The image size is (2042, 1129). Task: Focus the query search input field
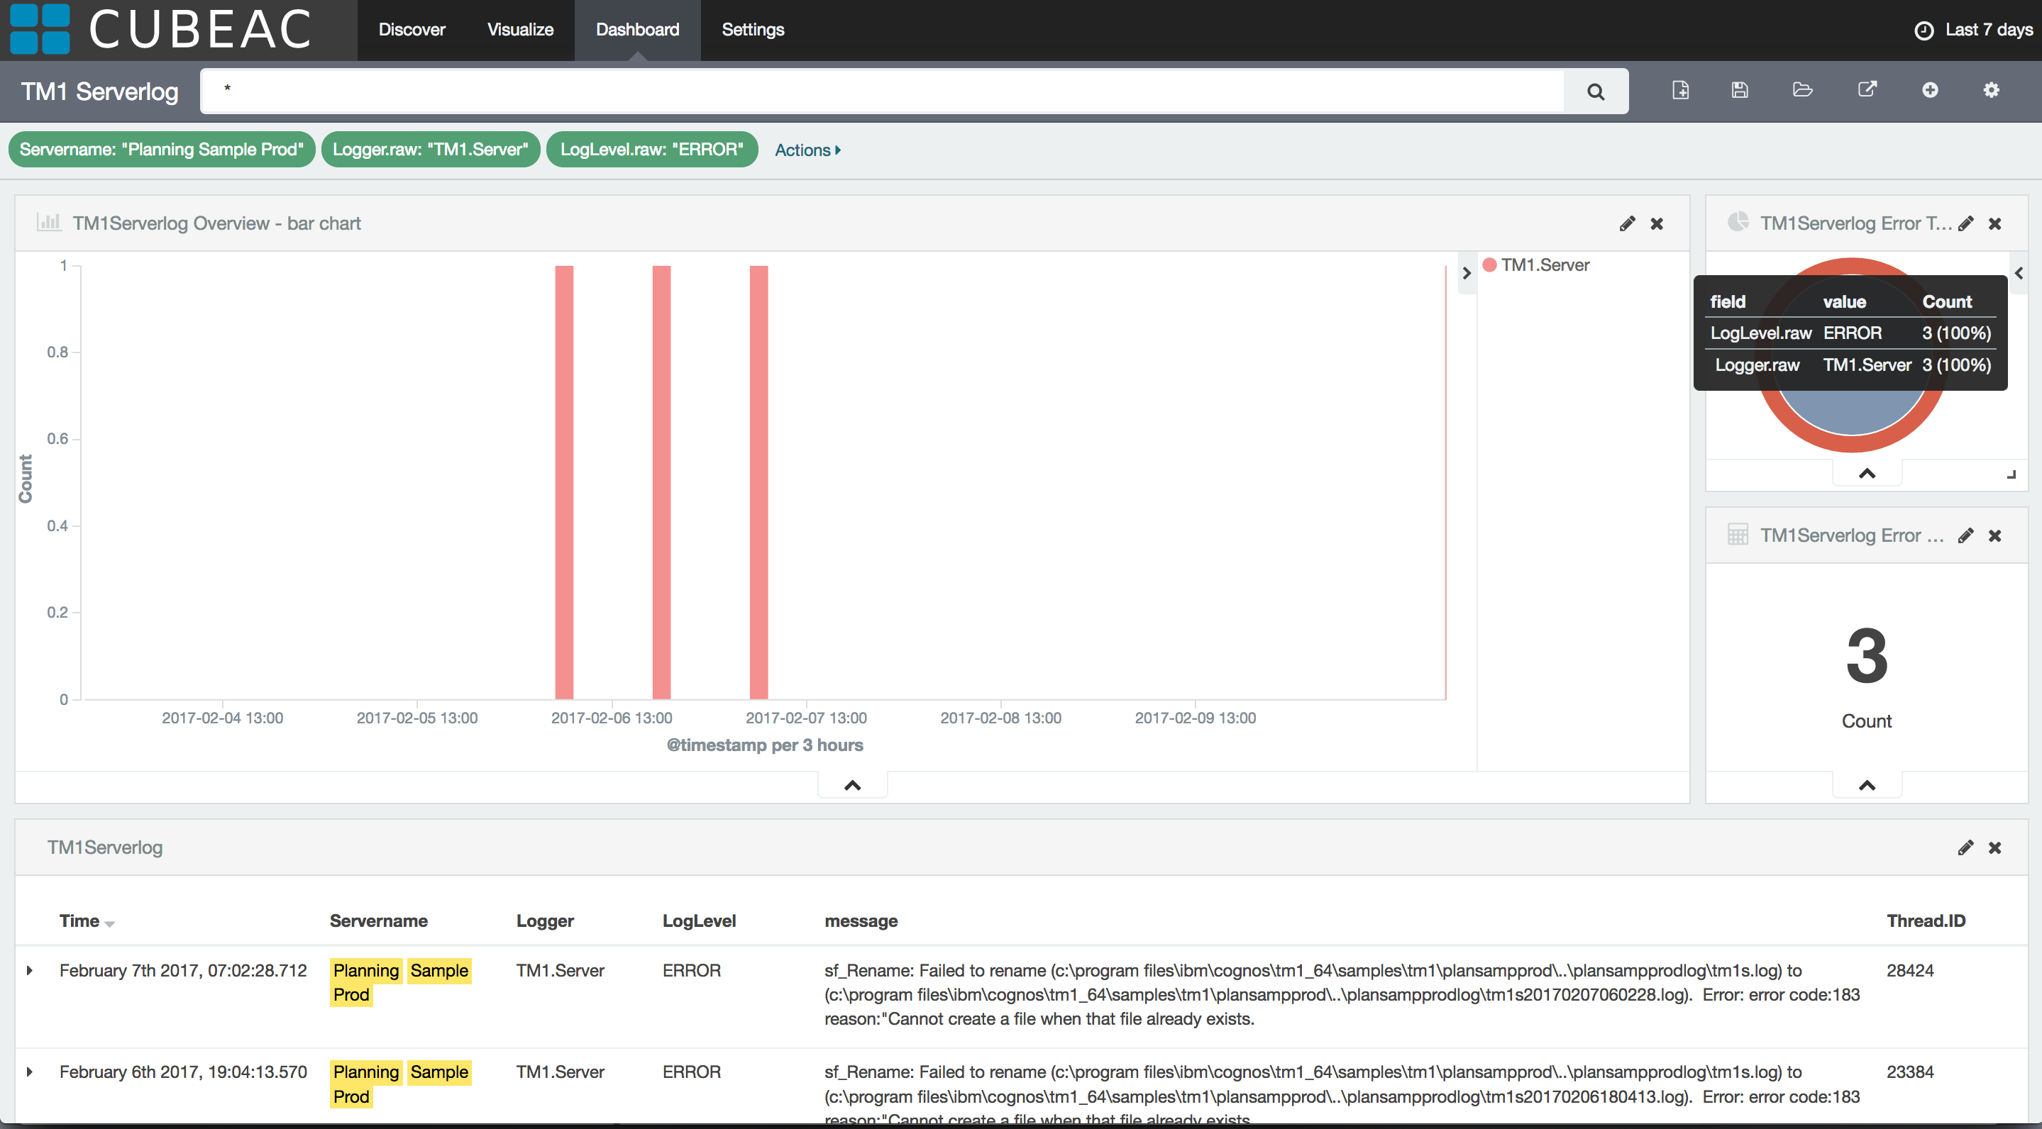click(881, 91)
